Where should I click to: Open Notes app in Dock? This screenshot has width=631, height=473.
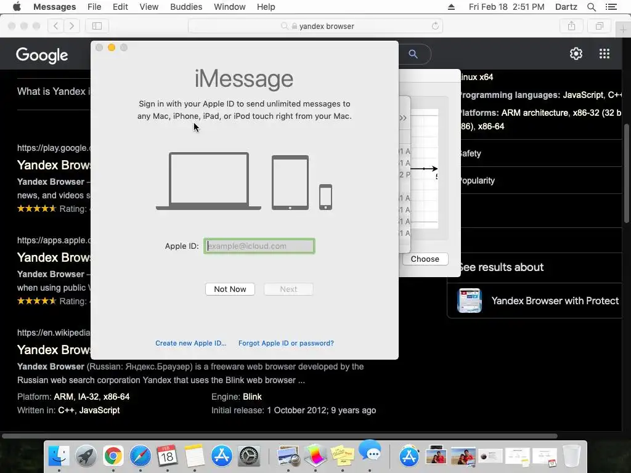[194, 456]
